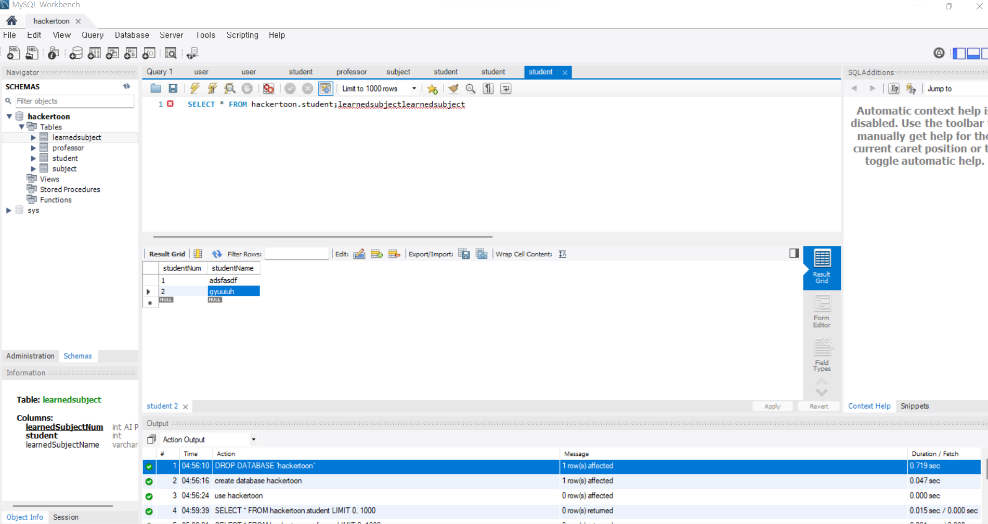The height and width of the screenshot is (524, 988).
Task: Switch to professor query tab
Action: [352, 72]
